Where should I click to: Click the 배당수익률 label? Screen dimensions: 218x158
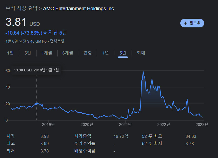click(x=85, y=151)
